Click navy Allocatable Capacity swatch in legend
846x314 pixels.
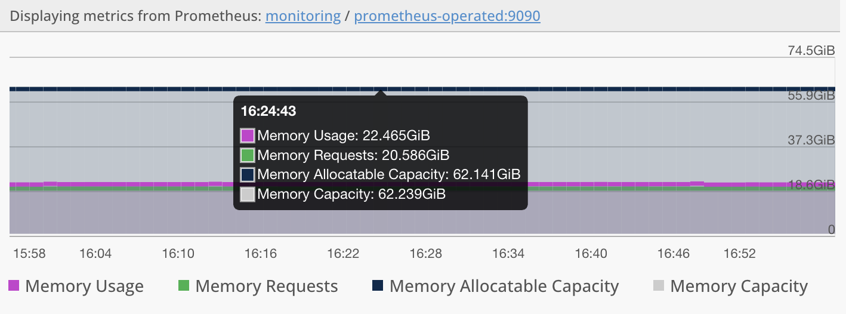click(378, 286)
